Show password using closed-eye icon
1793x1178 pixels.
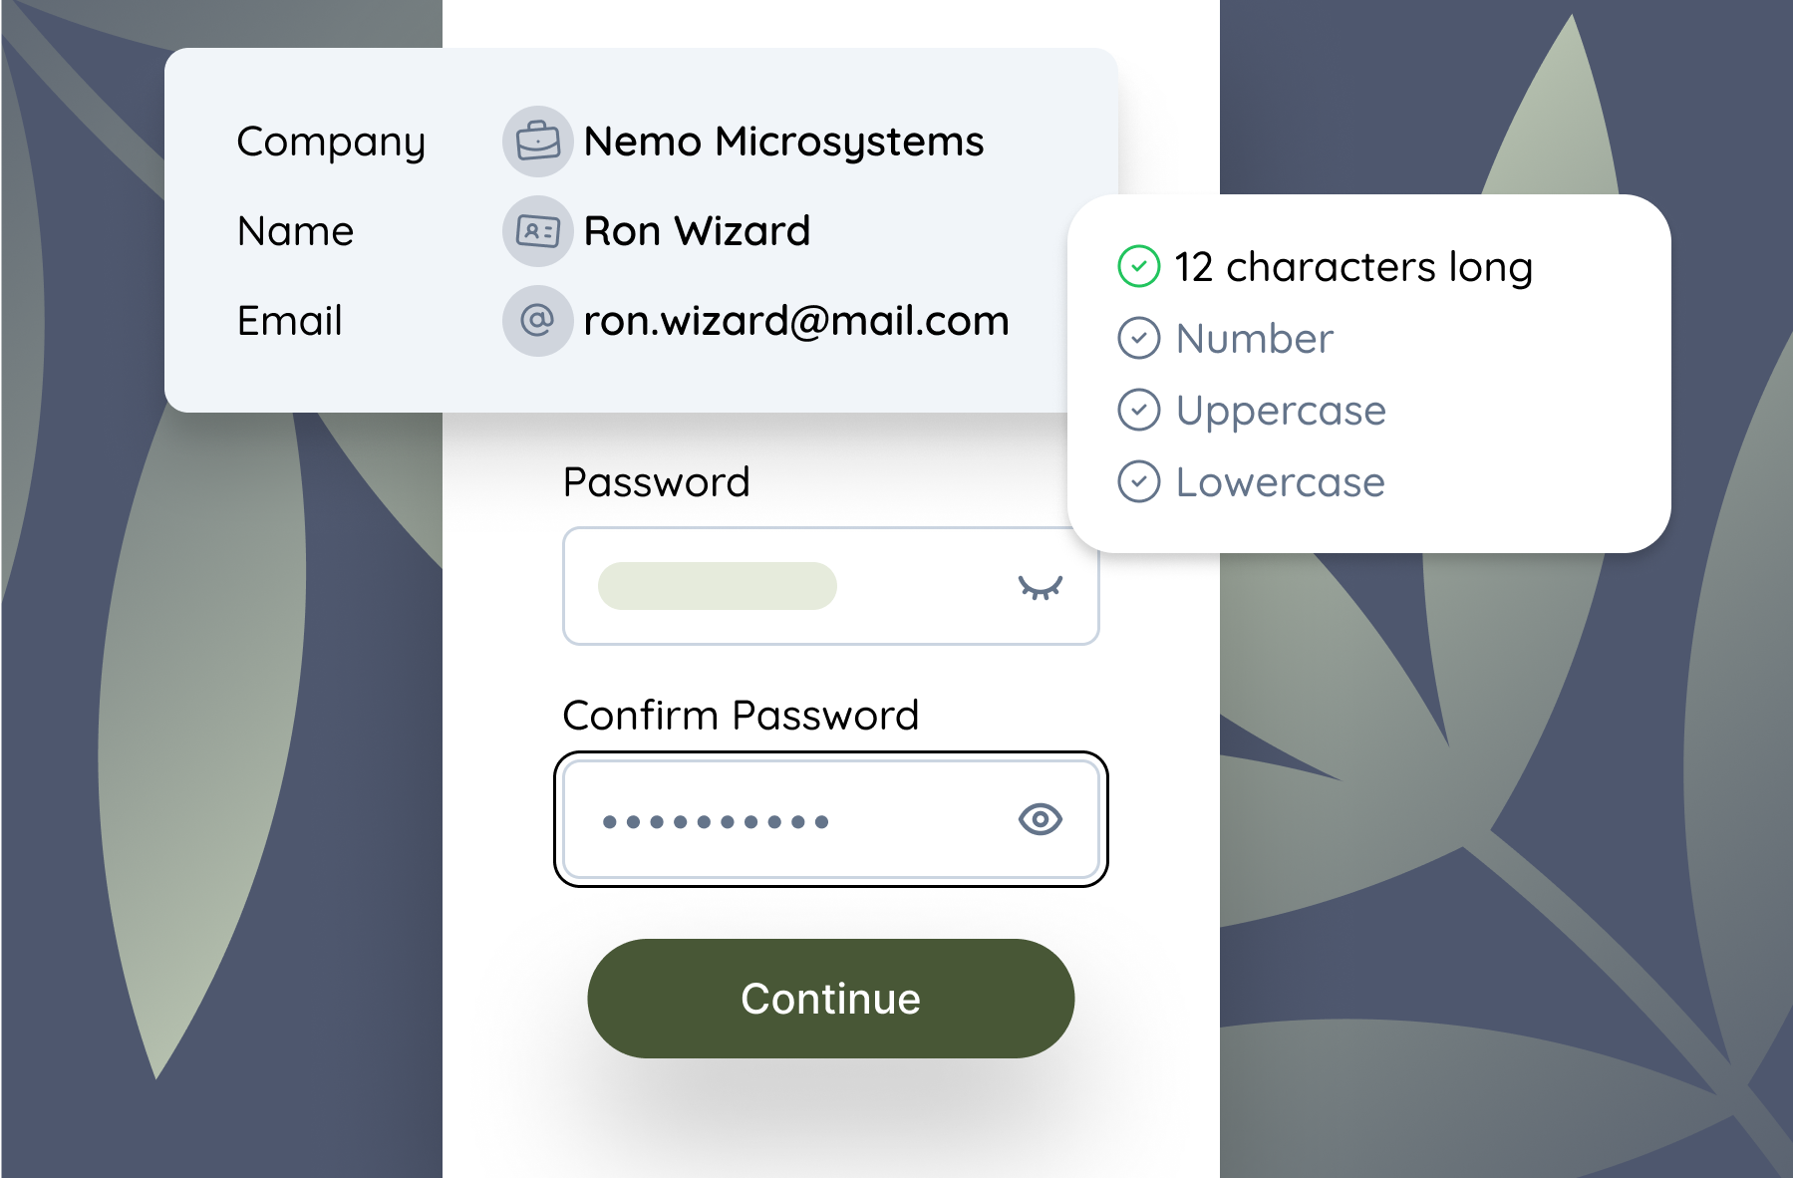[x=1040, y=587]
